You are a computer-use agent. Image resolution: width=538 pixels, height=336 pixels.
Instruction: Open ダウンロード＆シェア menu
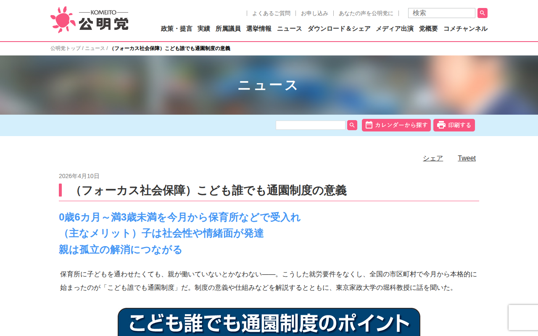point(339,29)
